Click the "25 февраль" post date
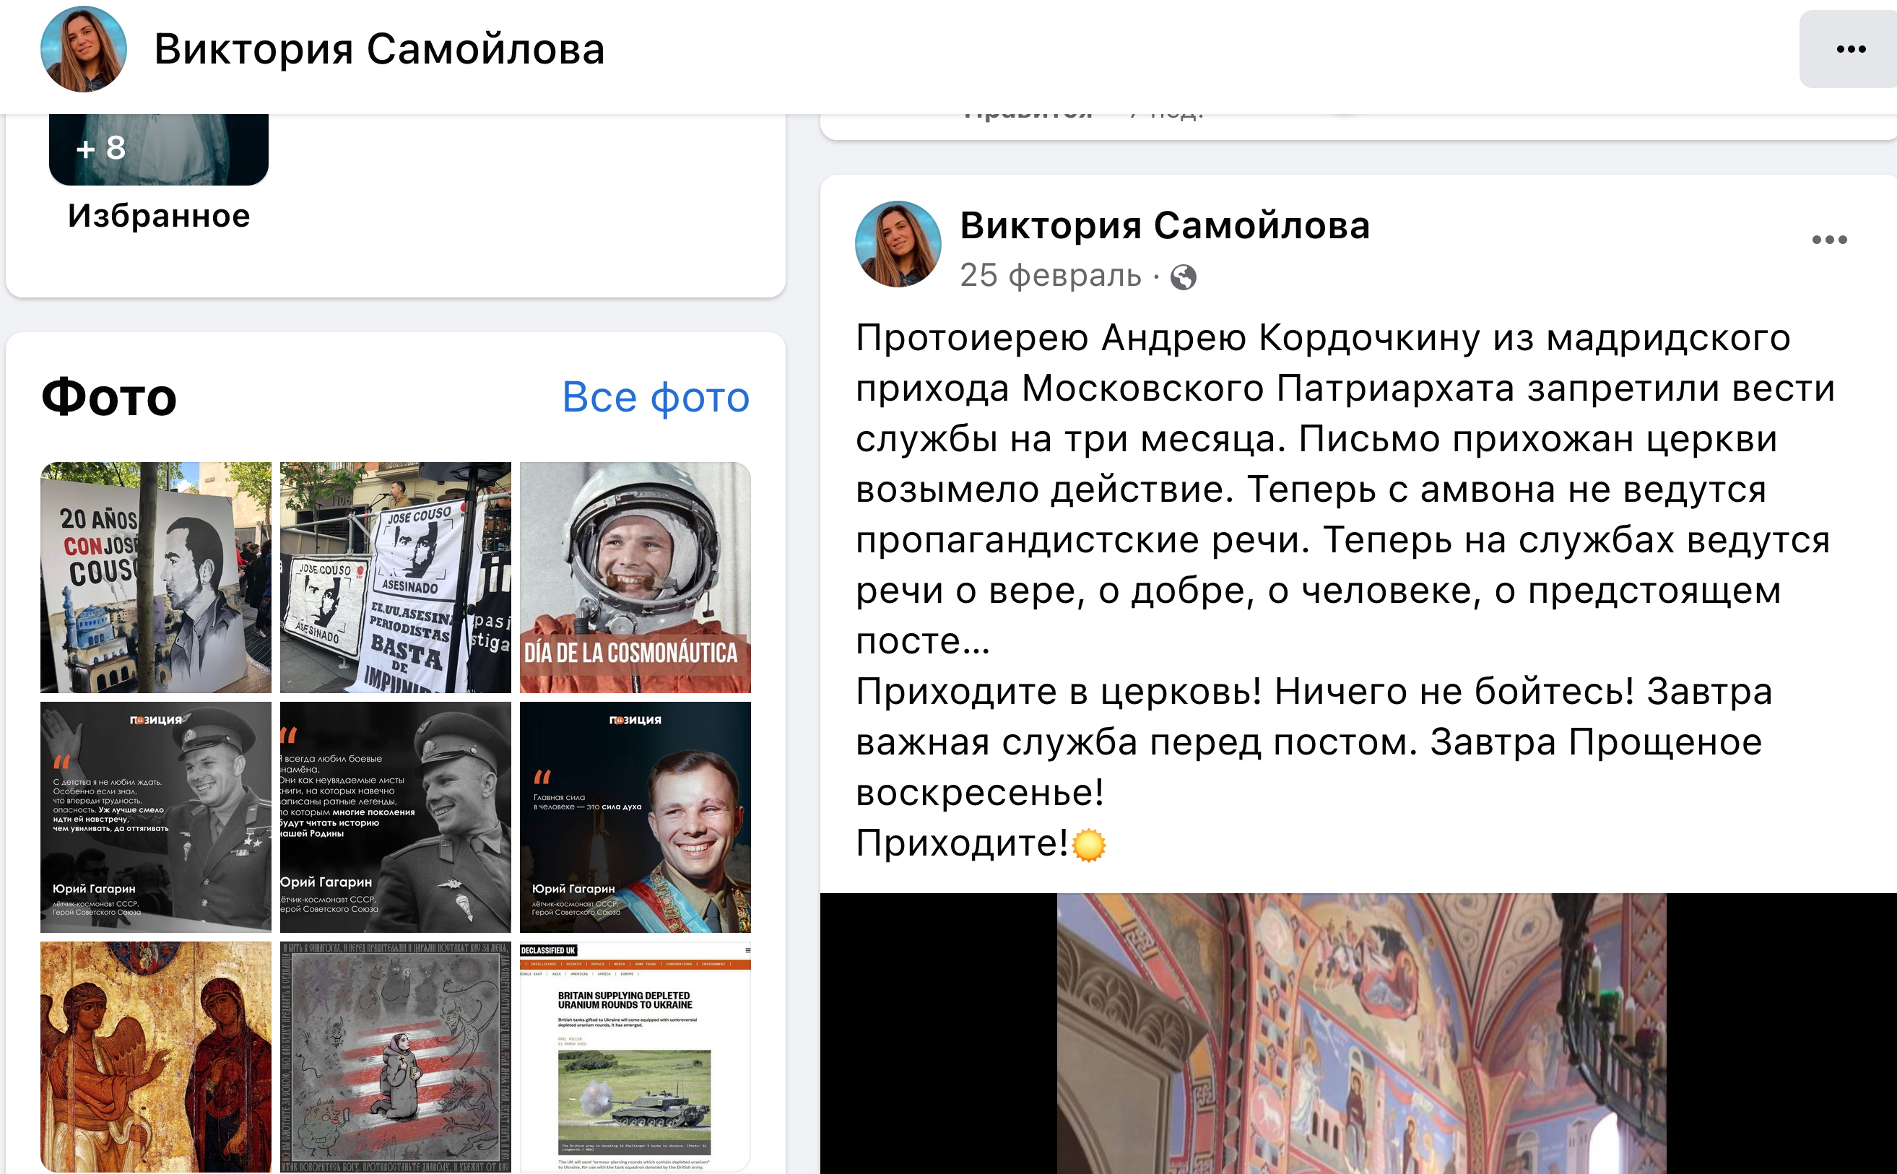 click(1050, 276)
